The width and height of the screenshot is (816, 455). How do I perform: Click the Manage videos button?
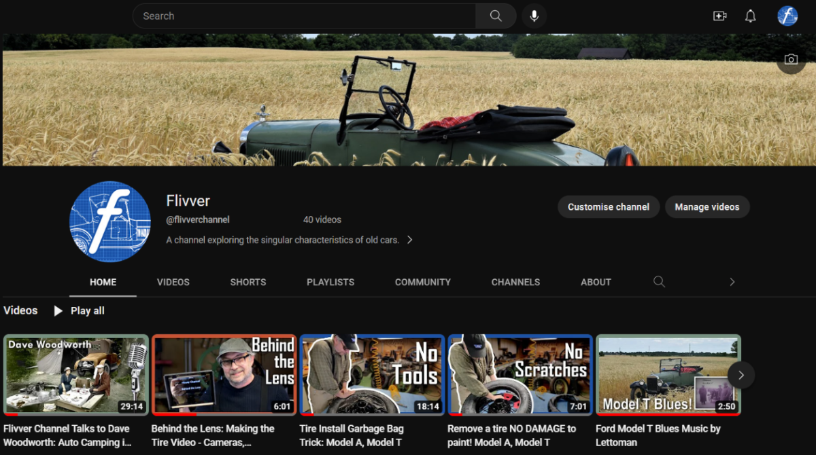(707, 207)
